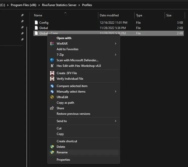
Task: Click the Share arrow icon
Action: tap(52, 108)
